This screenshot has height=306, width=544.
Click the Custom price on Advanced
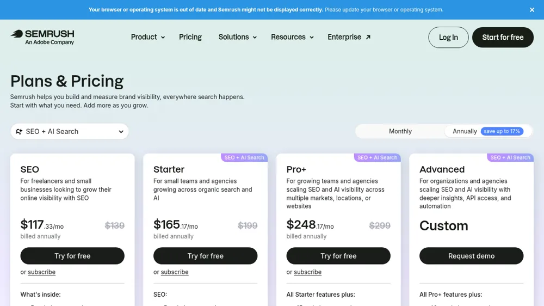[x=444, y=226]
